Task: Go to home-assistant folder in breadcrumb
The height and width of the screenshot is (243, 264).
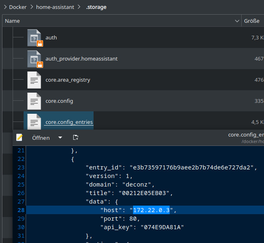Action: tap(56, 7)
